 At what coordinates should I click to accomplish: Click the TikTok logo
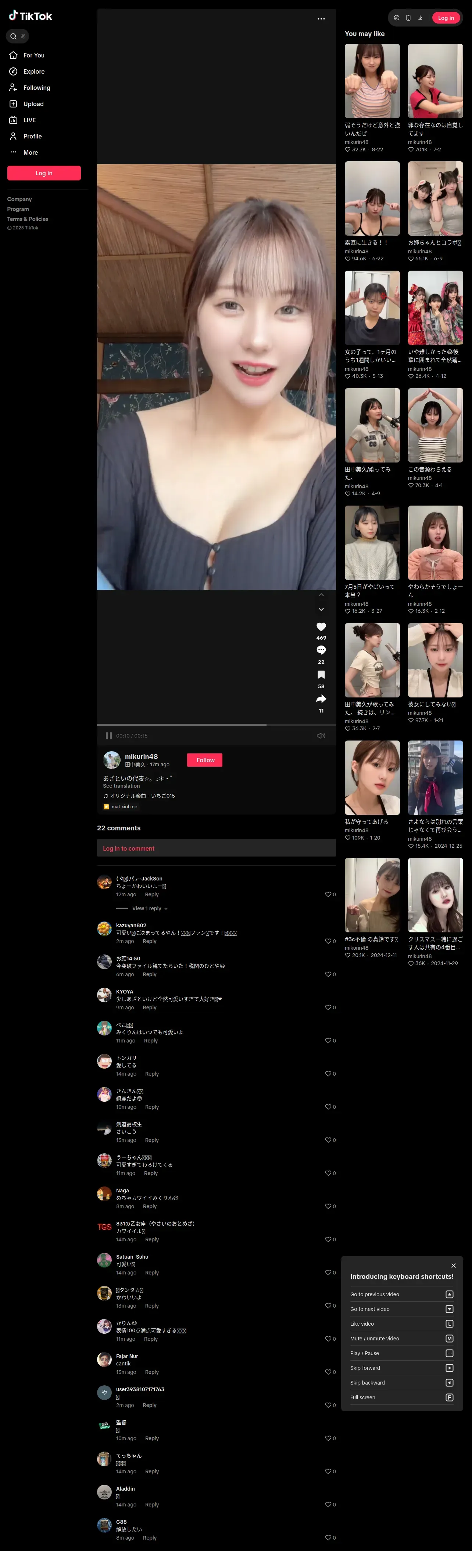30,16
